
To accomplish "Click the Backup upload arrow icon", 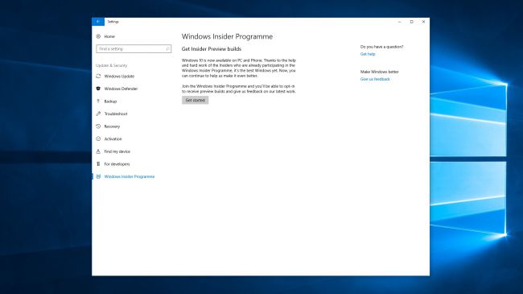I will (x=98, y=101).
